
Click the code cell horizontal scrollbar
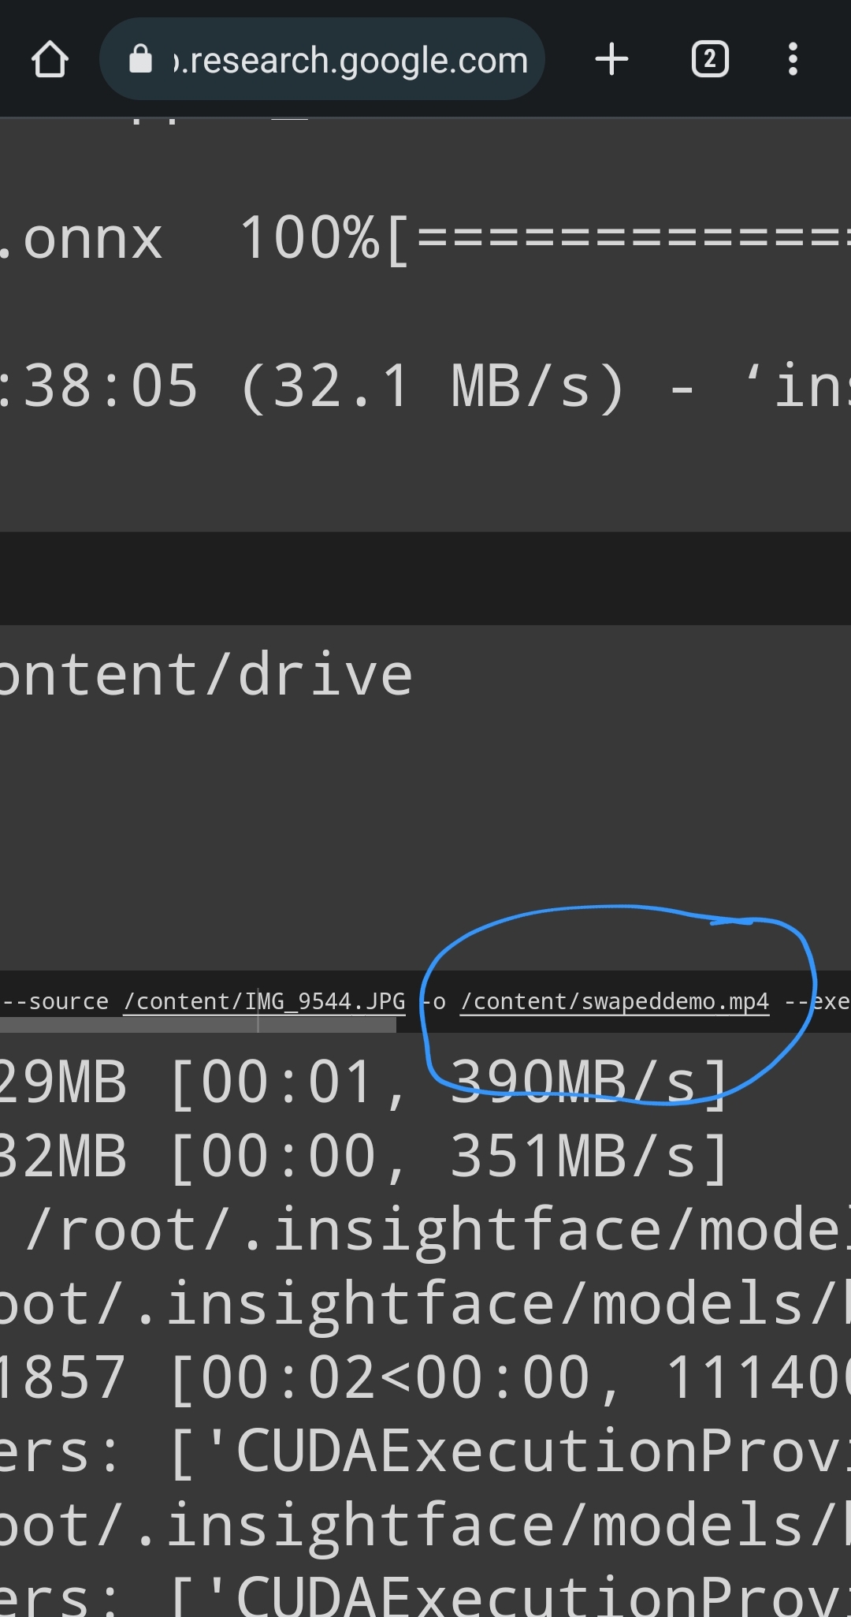tap(197, 1025)
